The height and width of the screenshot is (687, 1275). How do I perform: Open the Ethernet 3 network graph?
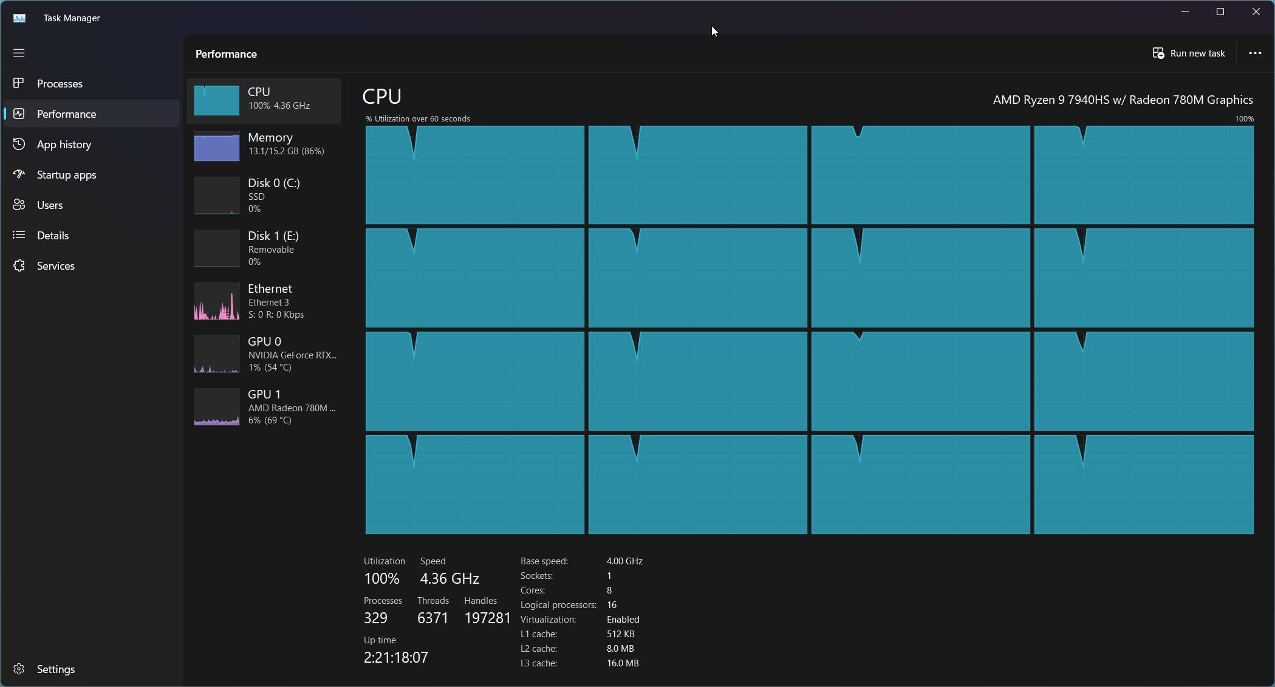click(x=264, y=301)
